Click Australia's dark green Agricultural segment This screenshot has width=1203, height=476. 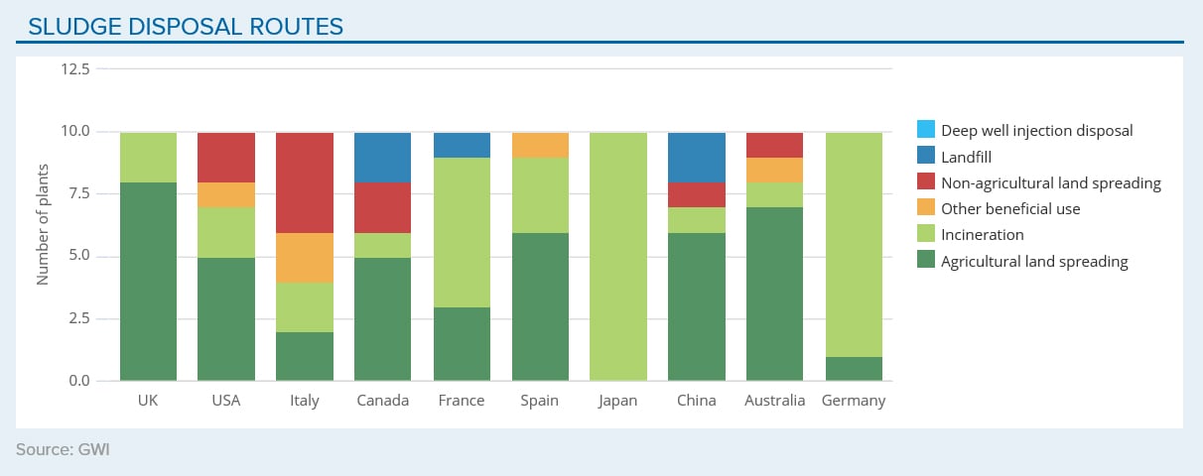click(x=774, y=294)
